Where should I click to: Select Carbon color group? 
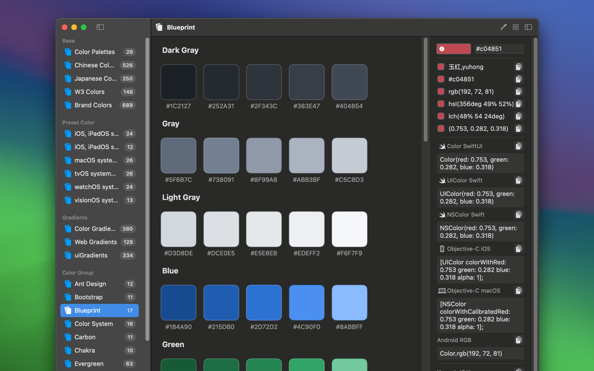coord(99,337)
